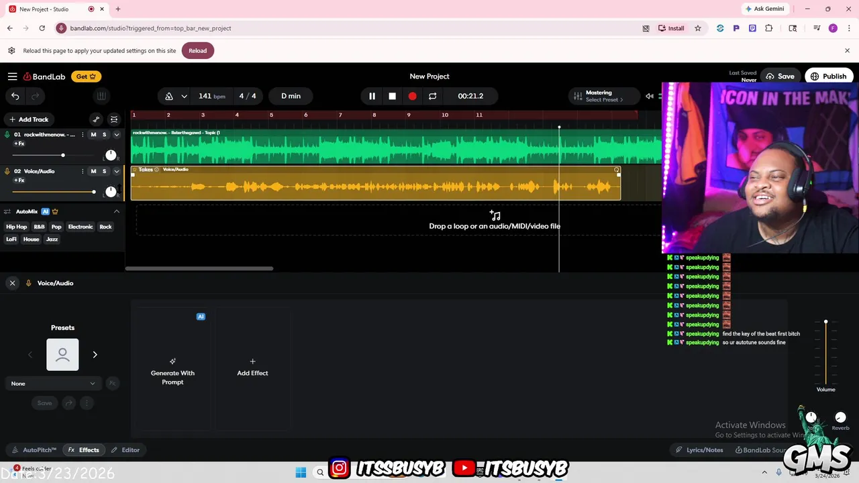Switch to the Effects tab
Viewport: 859px width, 483px height.
pyautogui.click(x=84, y=450)
